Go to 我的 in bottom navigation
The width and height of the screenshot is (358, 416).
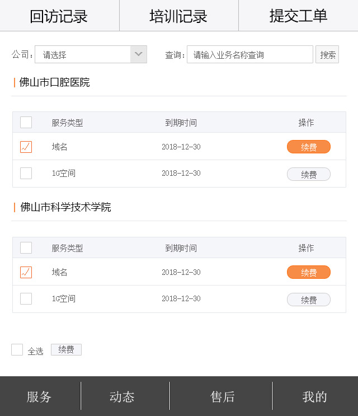pos(314,396)
